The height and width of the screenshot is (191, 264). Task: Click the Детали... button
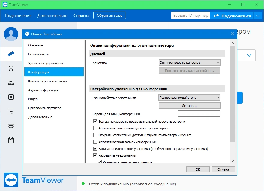pyautogui.click(x=190, y=106)
